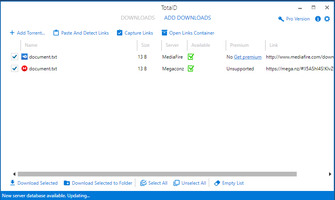This screenshot has width=335, height=200.
Task: Click the MediaFire file icon
Action: 24,57
